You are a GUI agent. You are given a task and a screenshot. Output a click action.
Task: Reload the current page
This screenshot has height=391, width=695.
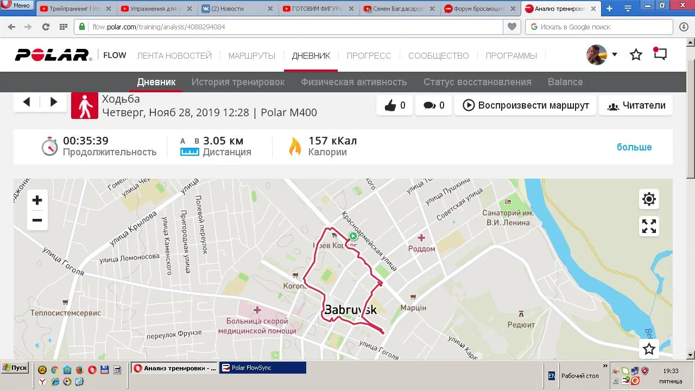click(46, 27)
